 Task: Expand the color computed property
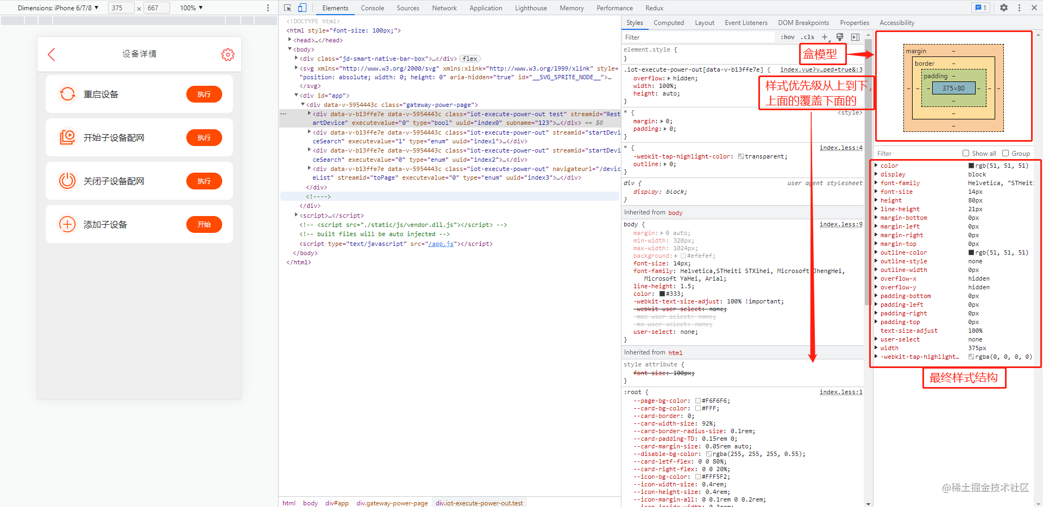point(876,166)
